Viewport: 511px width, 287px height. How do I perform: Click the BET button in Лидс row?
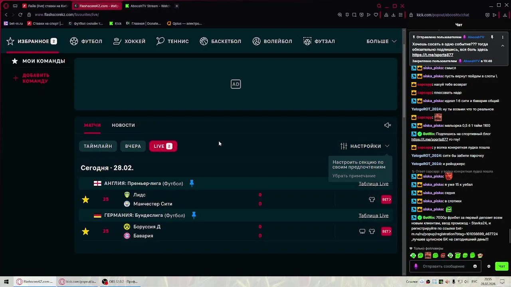tap(386, 199)
